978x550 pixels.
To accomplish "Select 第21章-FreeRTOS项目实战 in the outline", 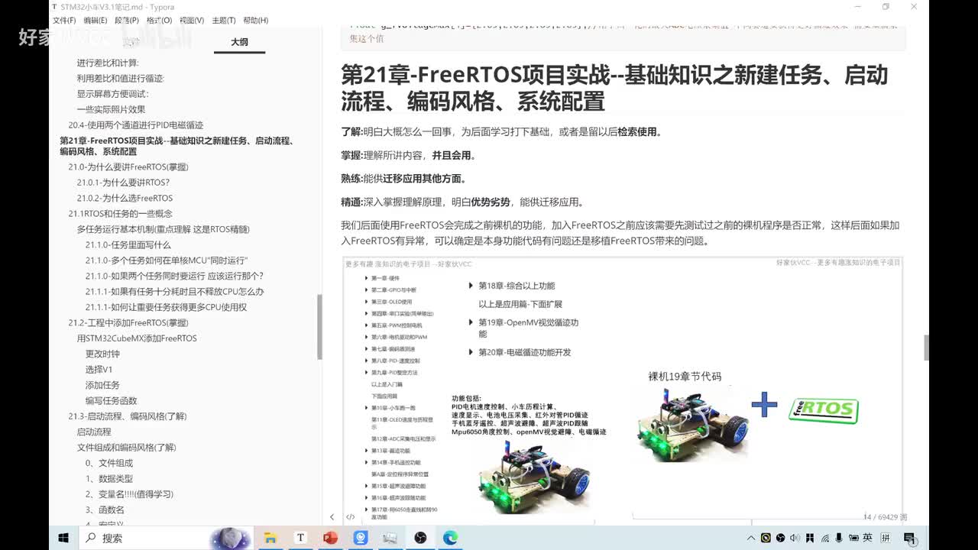I will coord(177,146).
